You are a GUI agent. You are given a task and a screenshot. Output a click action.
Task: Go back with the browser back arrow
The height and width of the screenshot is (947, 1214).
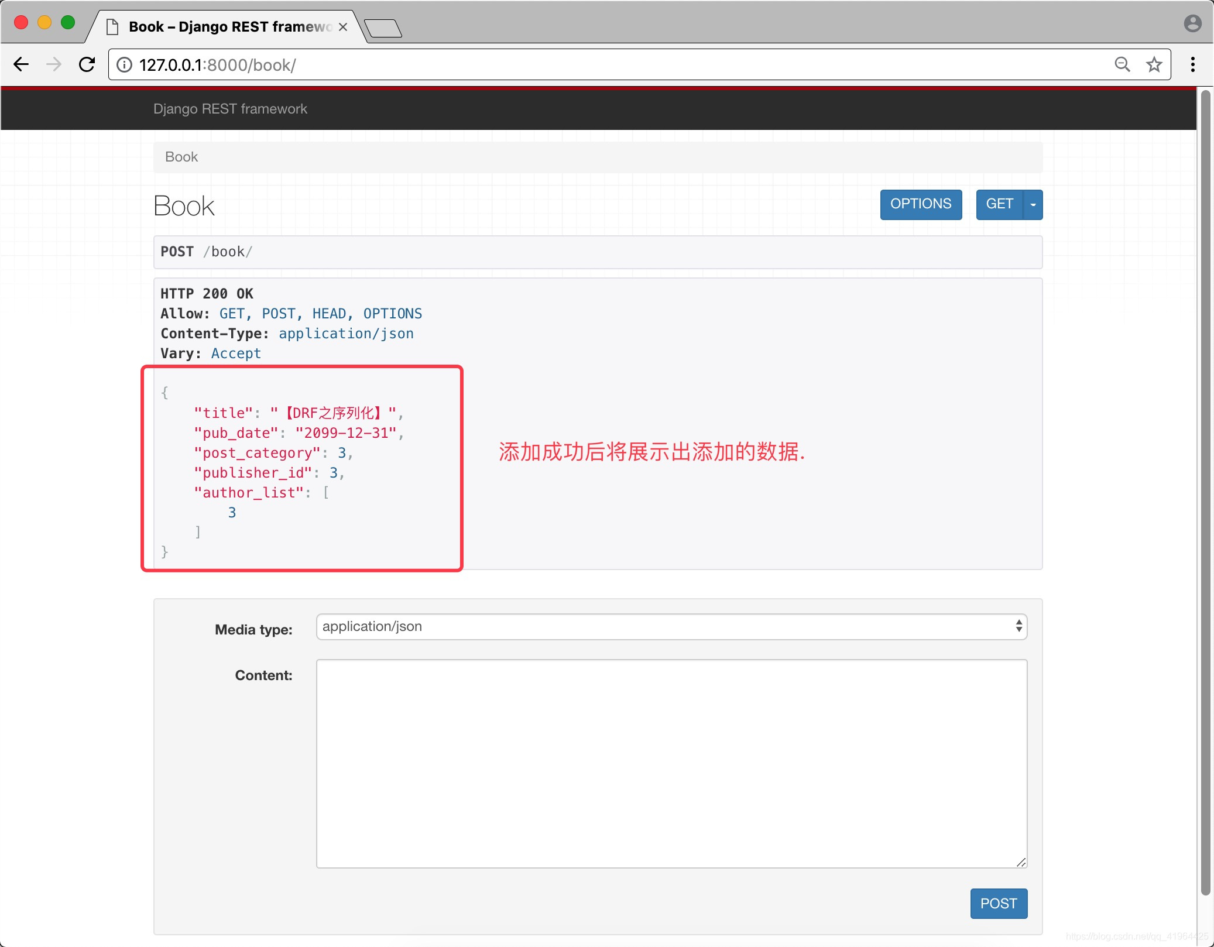[21, 64]
